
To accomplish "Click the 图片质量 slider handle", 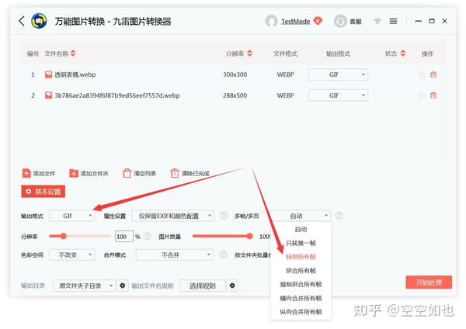I will [x=249, y=237].
